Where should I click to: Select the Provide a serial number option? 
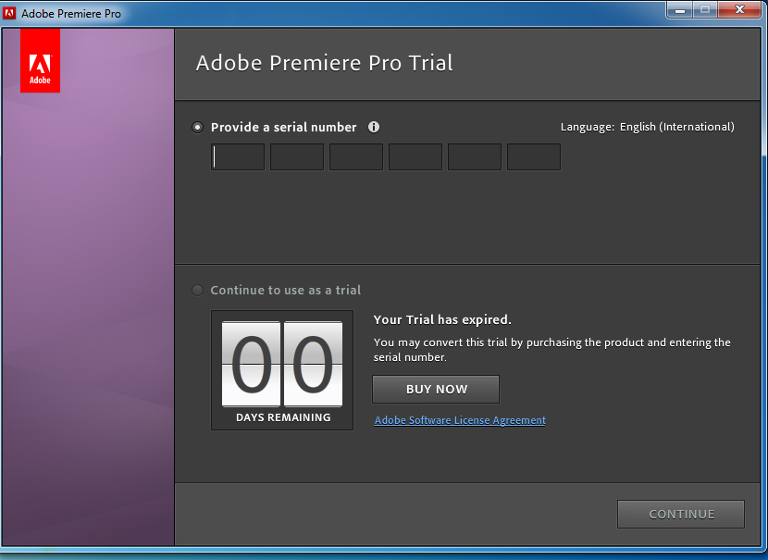pyautogui.click(x=197, y=128)
